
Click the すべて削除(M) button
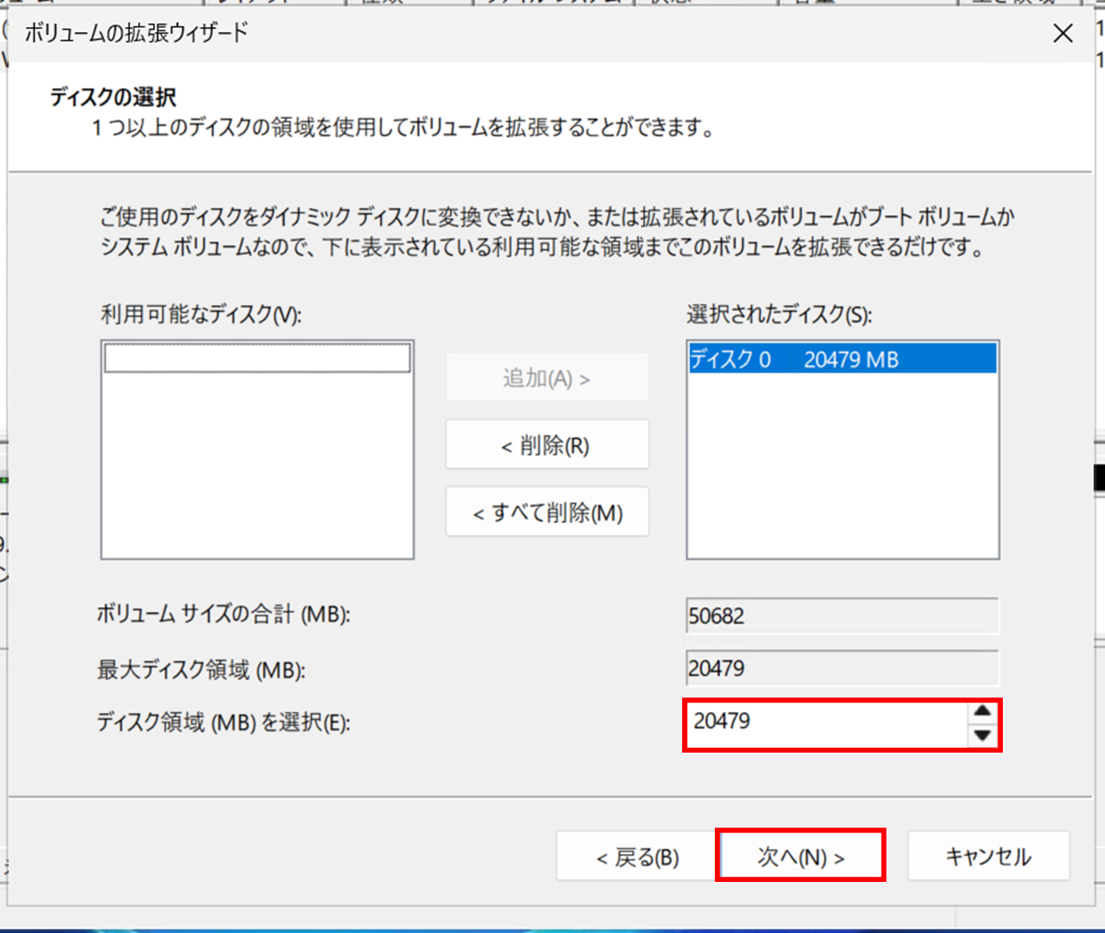click(x=547, y=512)
